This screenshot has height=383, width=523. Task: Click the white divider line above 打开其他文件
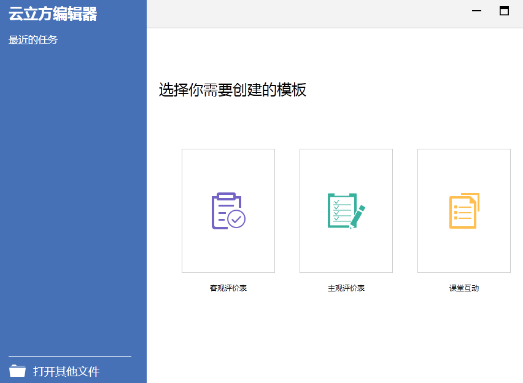click(70, 356)
